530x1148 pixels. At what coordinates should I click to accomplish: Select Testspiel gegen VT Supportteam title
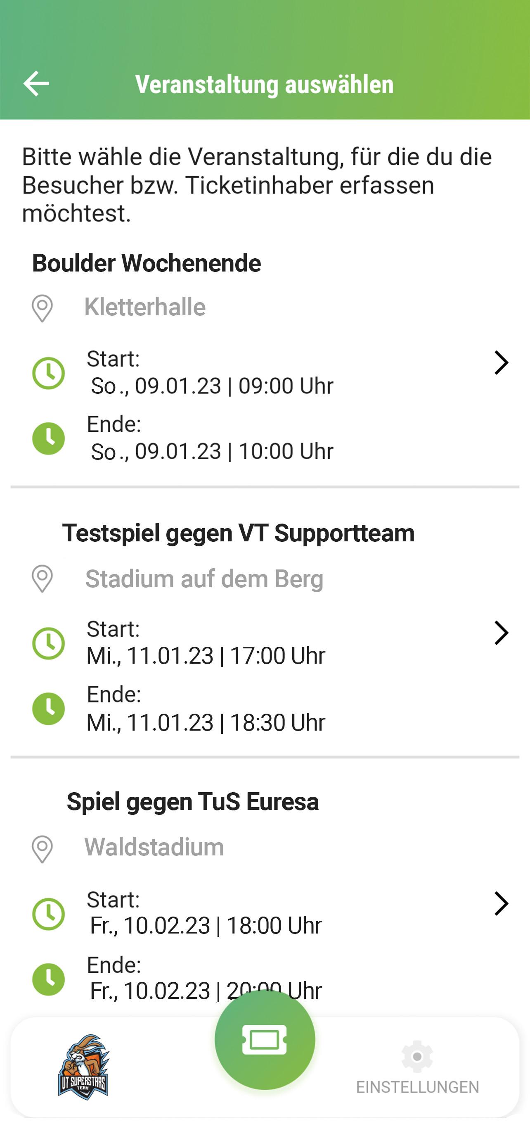pyautogui.click(x=238, y=533)
